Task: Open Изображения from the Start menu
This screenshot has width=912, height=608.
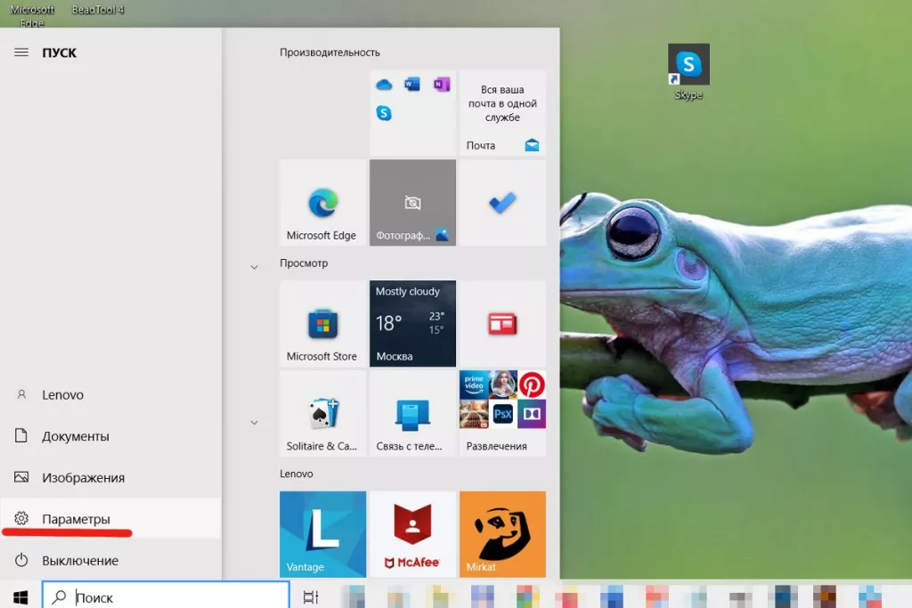Action: [x=110, y=477]
